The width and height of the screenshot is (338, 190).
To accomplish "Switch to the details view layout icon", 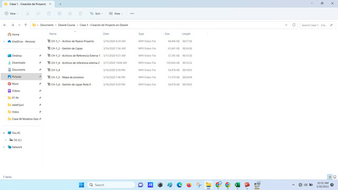I will tap(330, 177).
